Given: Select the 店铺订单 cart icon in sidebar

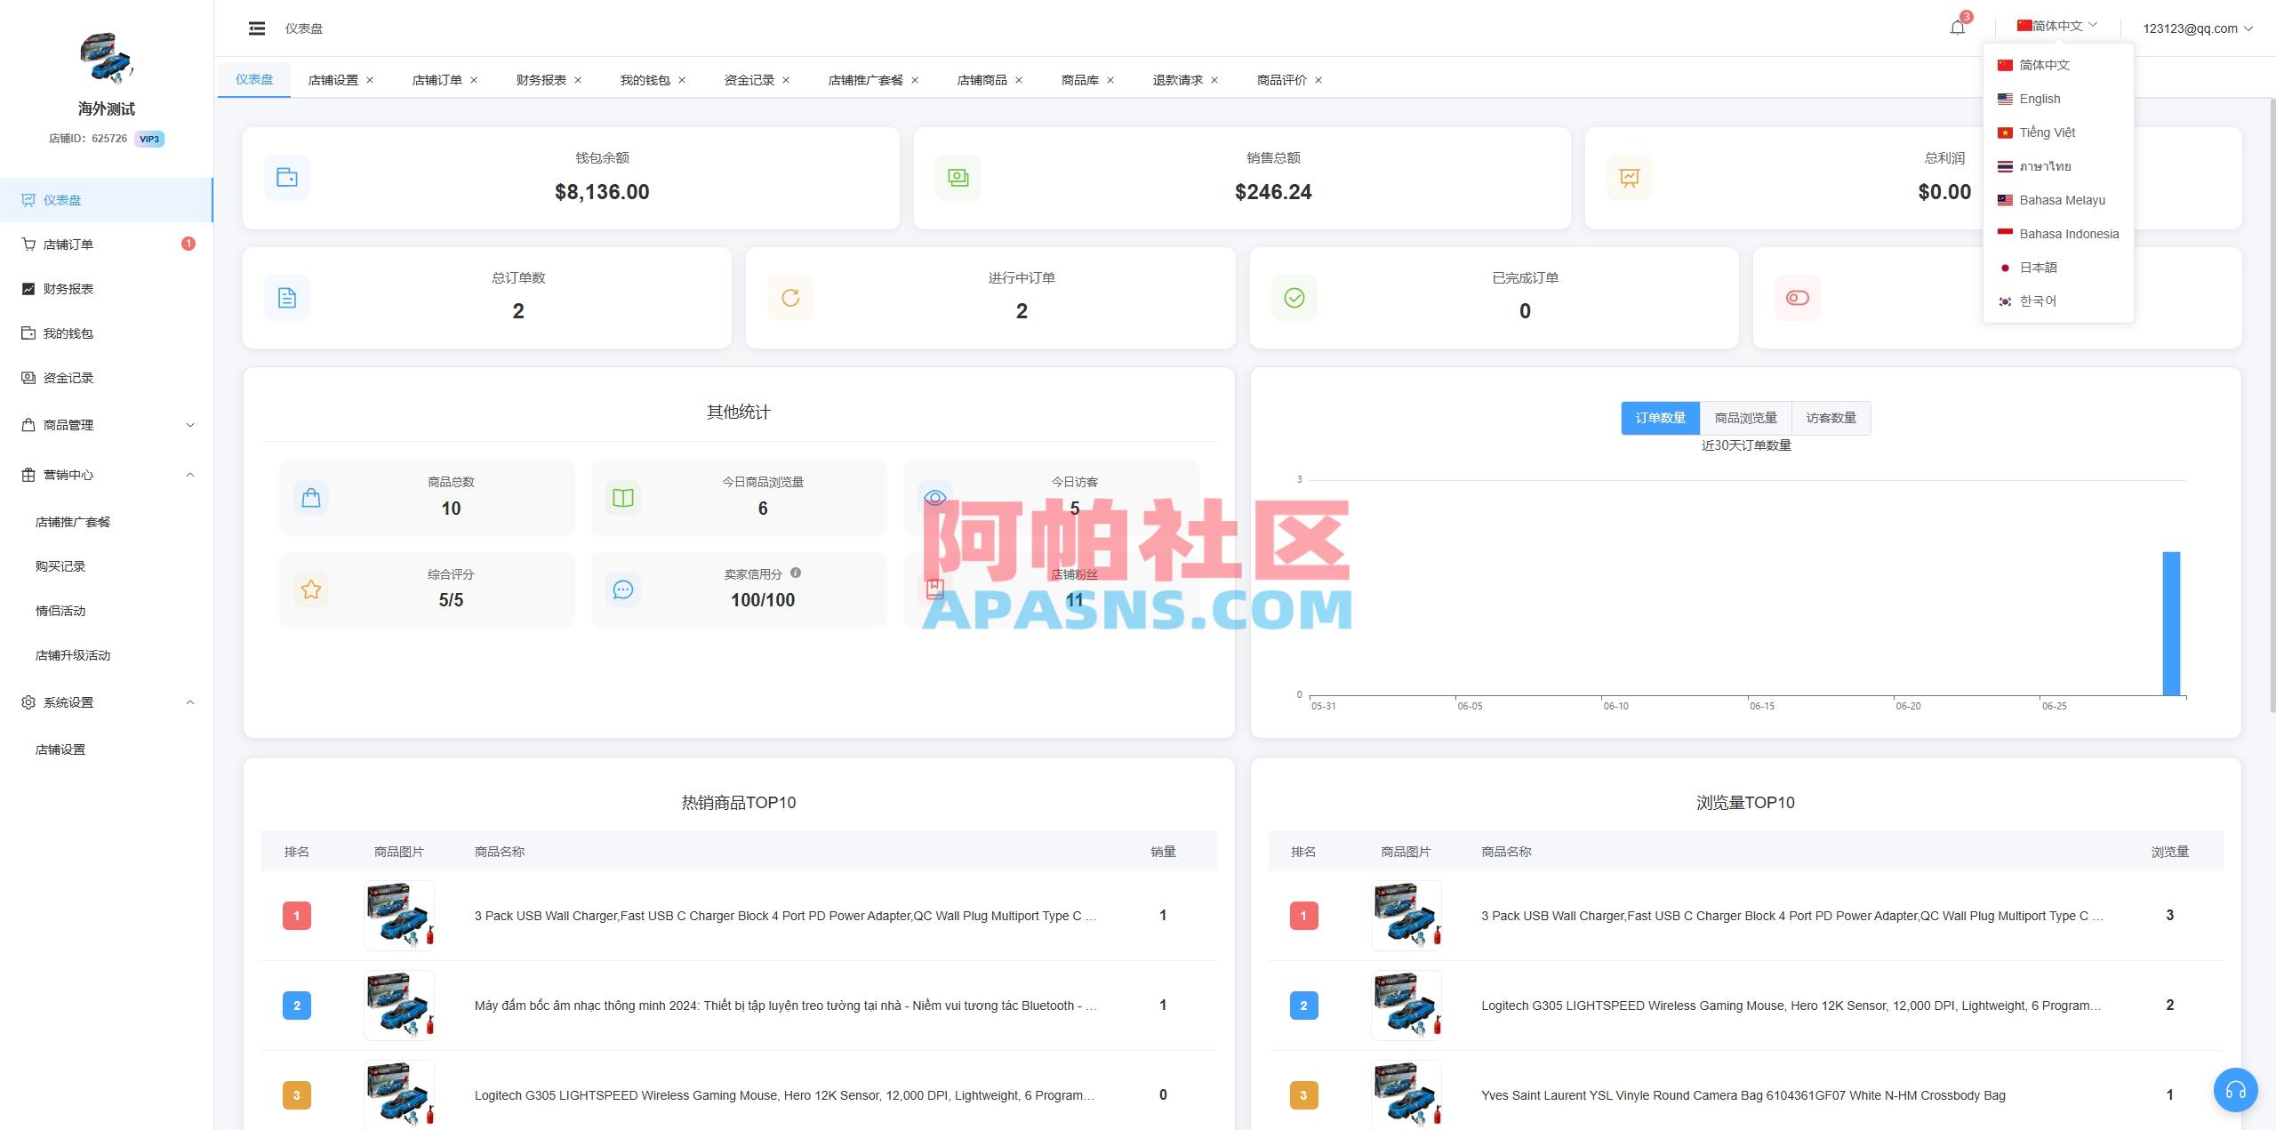Looking at the screenshot, I should (28, 244).
